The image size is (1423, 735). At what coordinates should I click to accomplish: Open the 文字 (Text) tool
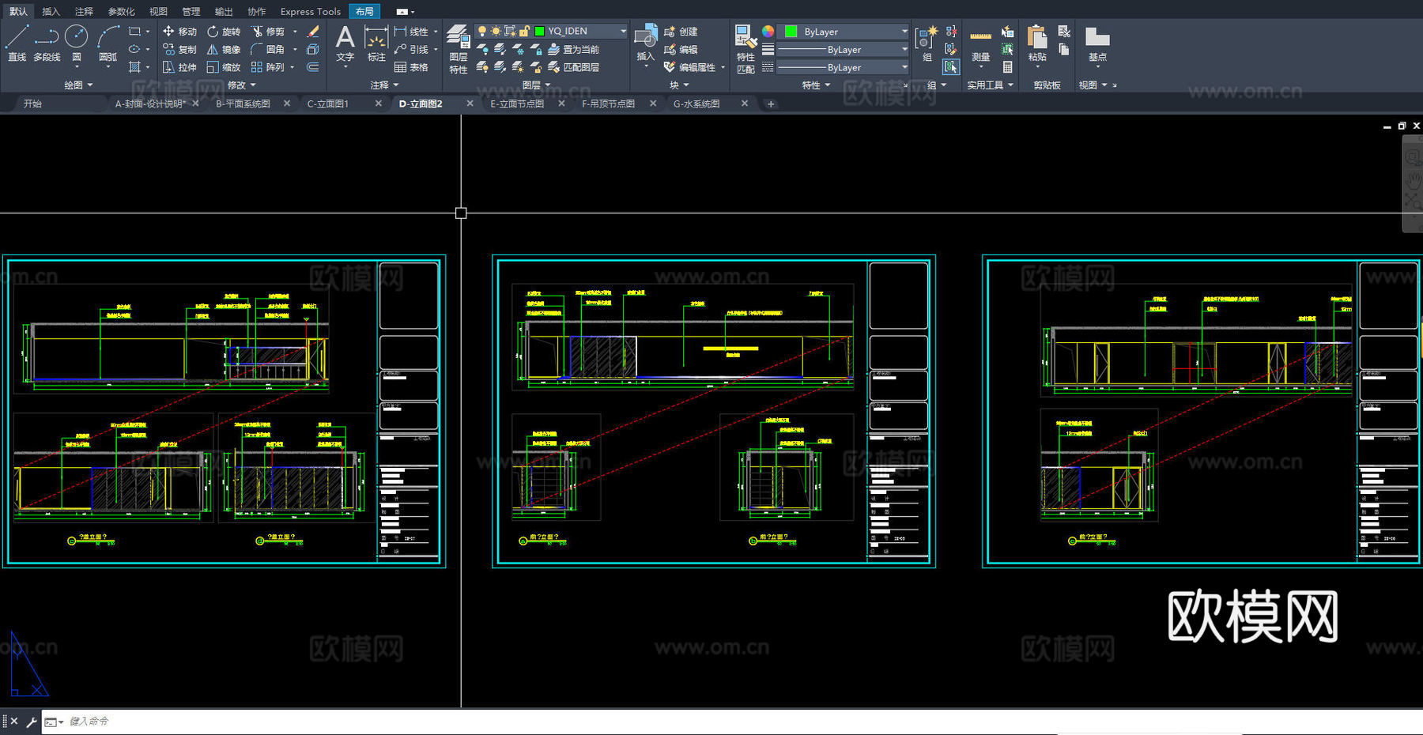(x=345, y=43)
